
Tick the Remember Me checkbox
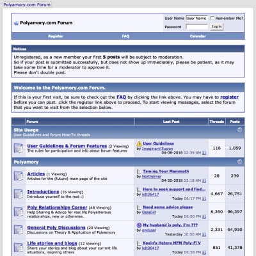pyautogui.click(x=212, y=18)
